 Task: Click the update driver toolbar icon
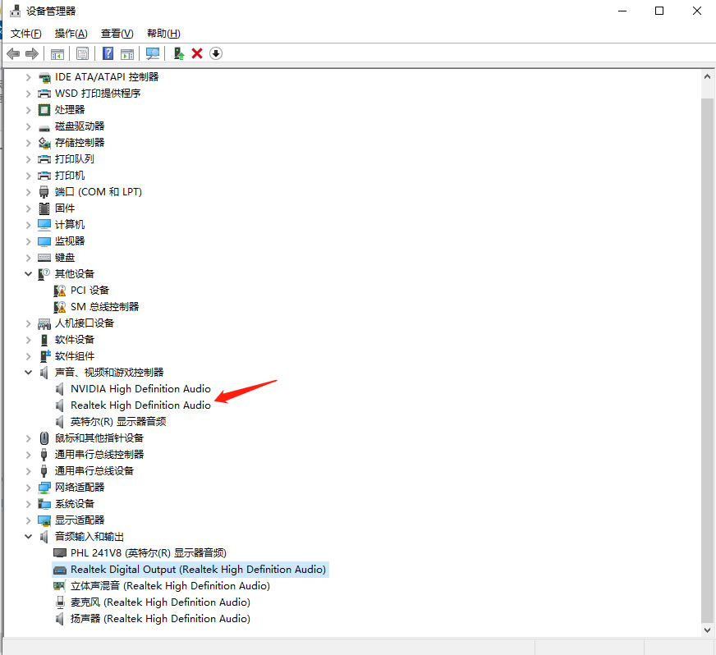(x=178, y=53)
